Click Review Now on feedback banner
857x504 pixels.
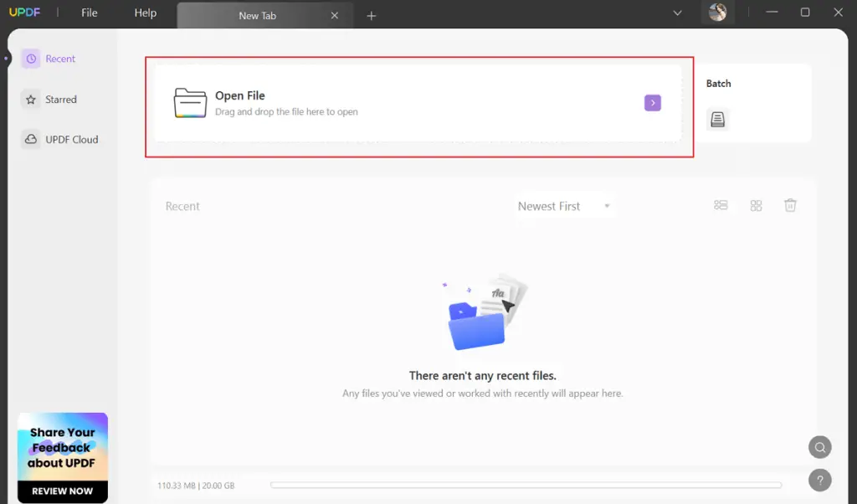pos(62,491)
